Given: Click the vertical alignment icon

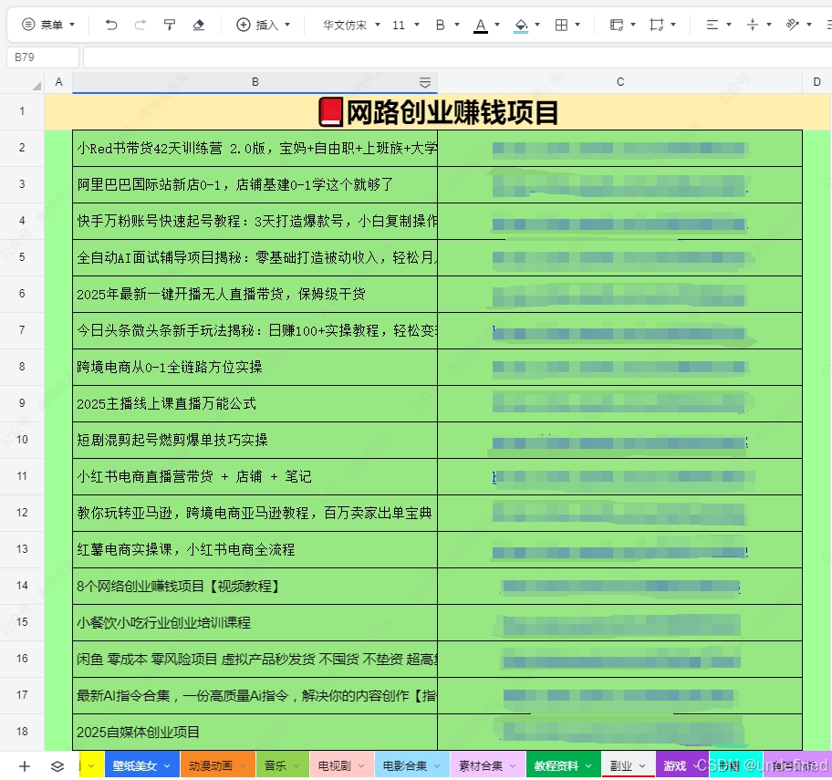Looking at the screenshot, I should (753, 25).
